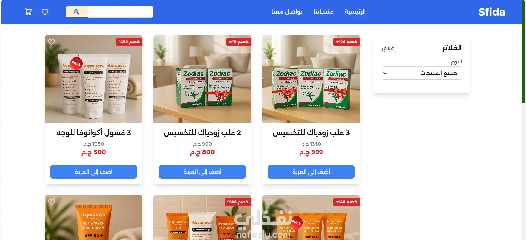Image resolution: width=526 pixels, height=240 pixels.
Task: Open the product type dropdown جميع المنتجات
Action: click(x=422, y=73)
